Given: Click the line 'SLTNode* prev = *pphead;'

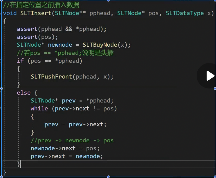Looking at the screenshot, I should tap(72, 101).
